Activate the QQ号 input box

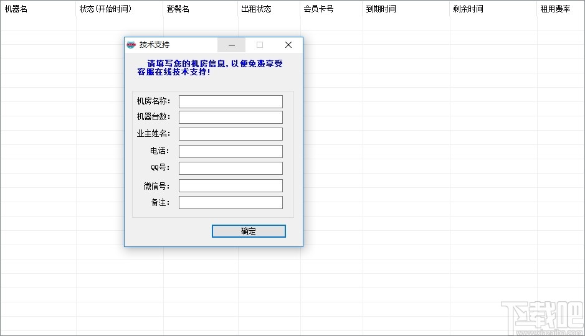pyautogui.click(x=231, y=168)
